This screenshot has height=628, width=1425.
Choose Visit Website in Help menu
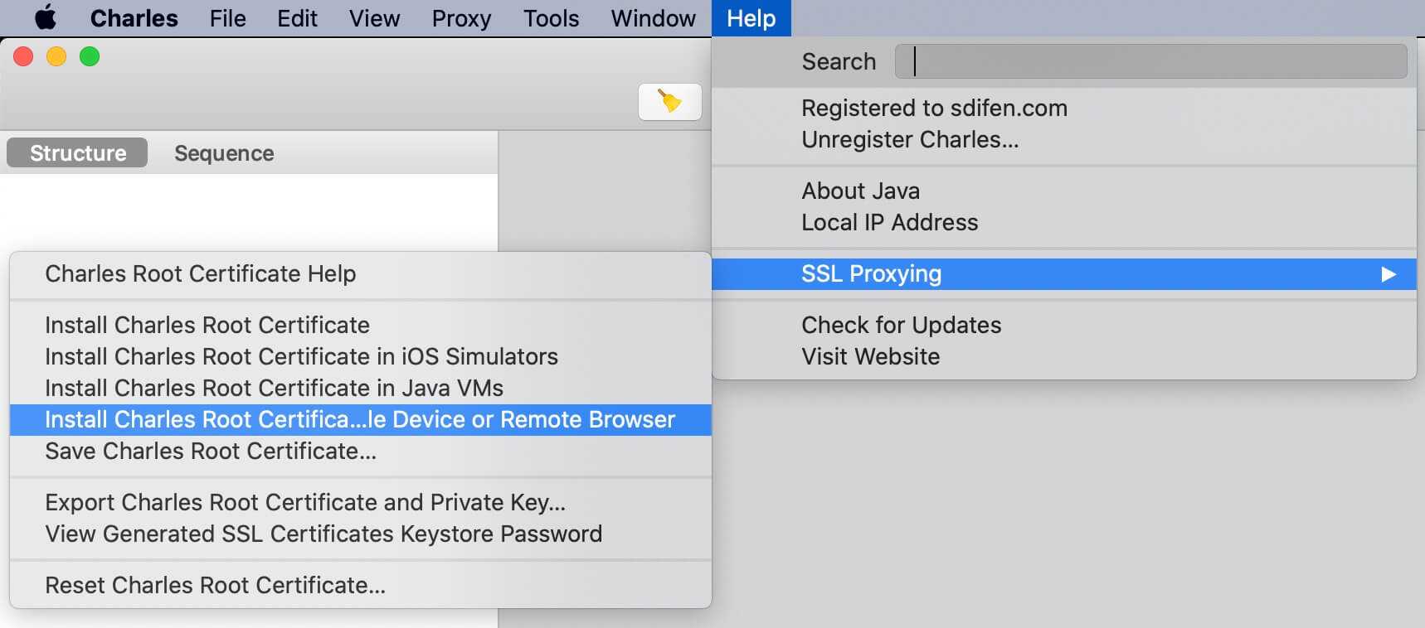[x=870, y=356]
